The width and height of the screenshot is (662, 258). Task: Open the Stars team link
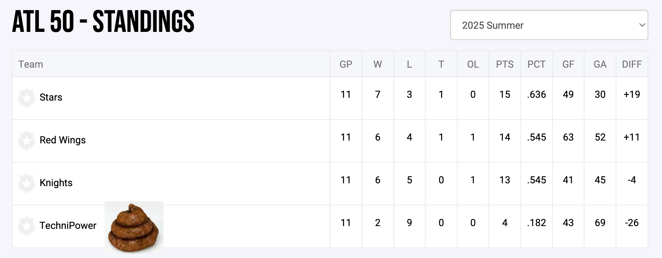click(x=51, y=97)
